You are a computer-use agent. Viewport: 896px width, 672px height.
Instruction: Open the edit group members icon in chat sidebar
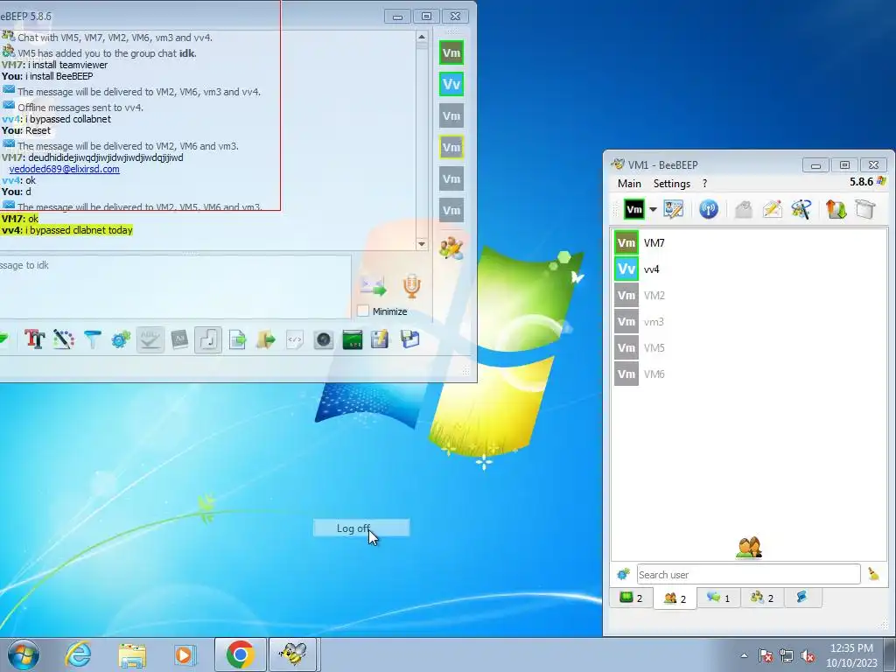point(451,248)
